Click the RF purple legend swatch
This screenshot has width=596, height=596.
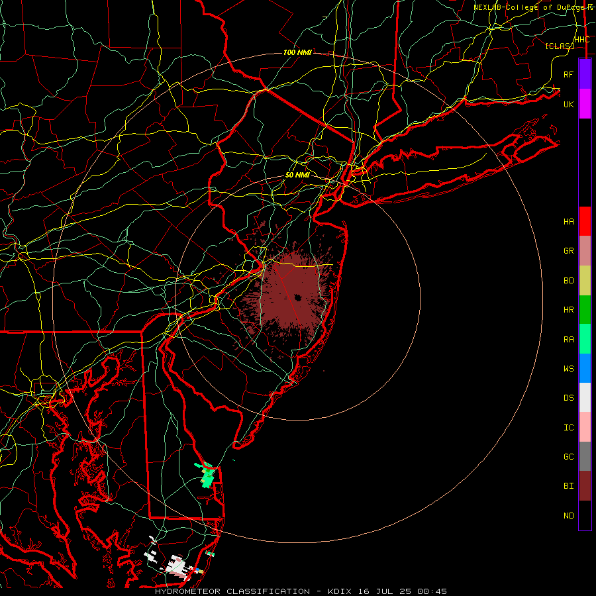(x=585, y=74)
